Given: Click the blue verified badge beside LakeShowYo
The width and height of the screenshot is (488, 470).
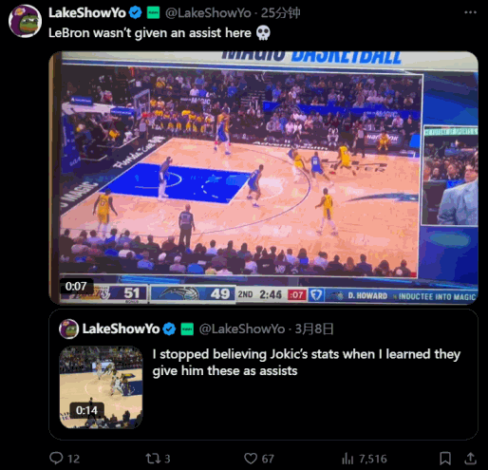Looking at the screenshot, I should pyautogui.click(x=136, y=13).
